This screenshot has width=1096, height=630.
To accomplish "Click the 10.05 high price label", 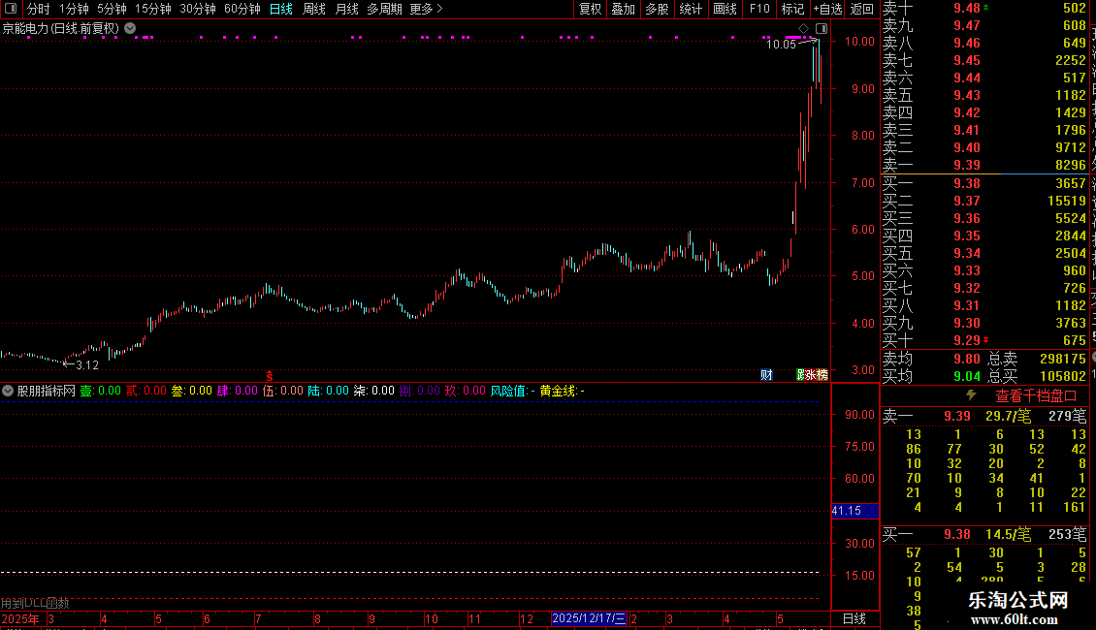I will coord(781,44).
